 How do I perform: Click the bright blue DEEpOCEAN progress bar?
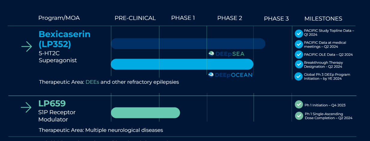(x=182, y=64)
